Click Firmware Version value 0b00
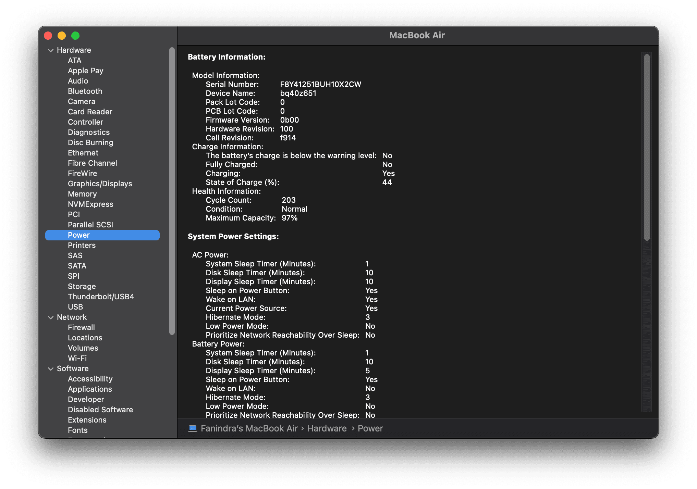The width and height of the screenshot is (697, 489). [290, 120]
